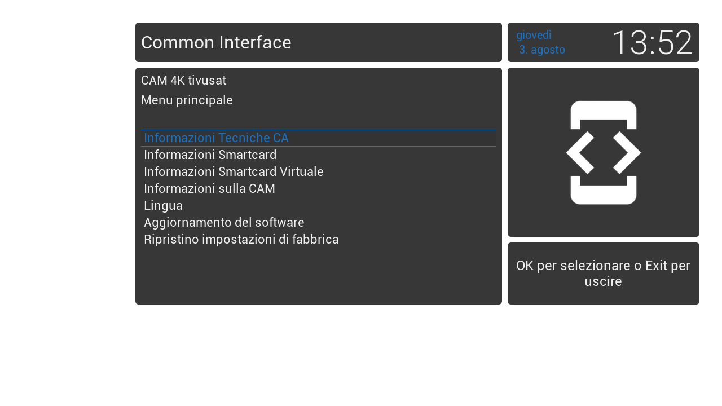Viewport: 722px width, 406px height.
Task: Click the Common Interface module icon
Action: [604, 152]
